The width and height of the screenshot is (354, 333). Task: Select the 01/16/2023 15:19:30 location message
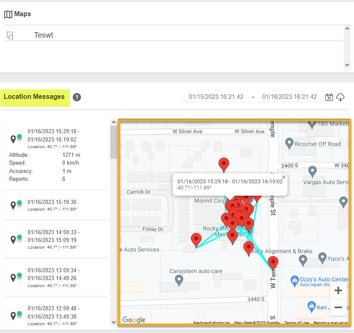click(56, 205)
